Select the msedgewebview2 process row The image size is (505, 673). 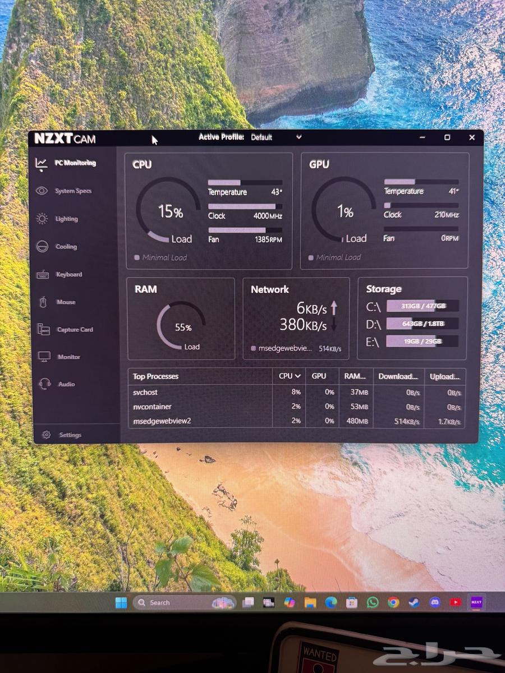tap(297, 421)
